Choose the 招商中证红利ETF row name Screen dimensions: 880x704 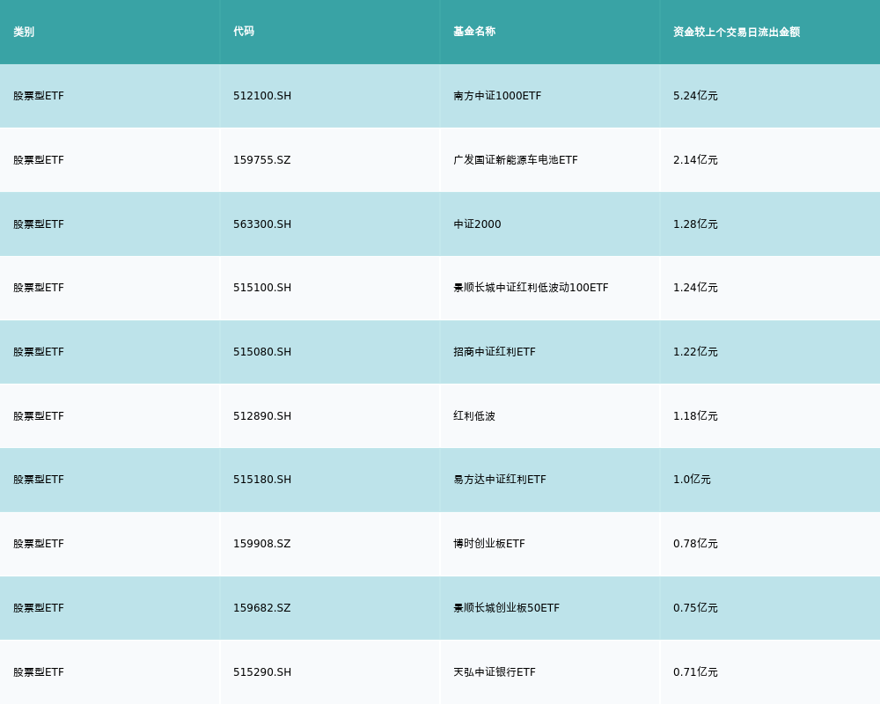pyautogui.click(x=495, y=352)
